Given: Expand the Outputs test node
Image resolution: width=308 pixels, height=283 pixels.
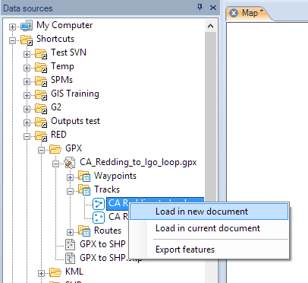Looking at the screenshot, I should [x=27, y=122].
